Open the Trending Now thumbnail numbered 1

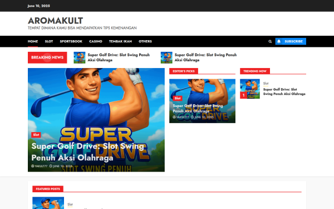[250, 89]
